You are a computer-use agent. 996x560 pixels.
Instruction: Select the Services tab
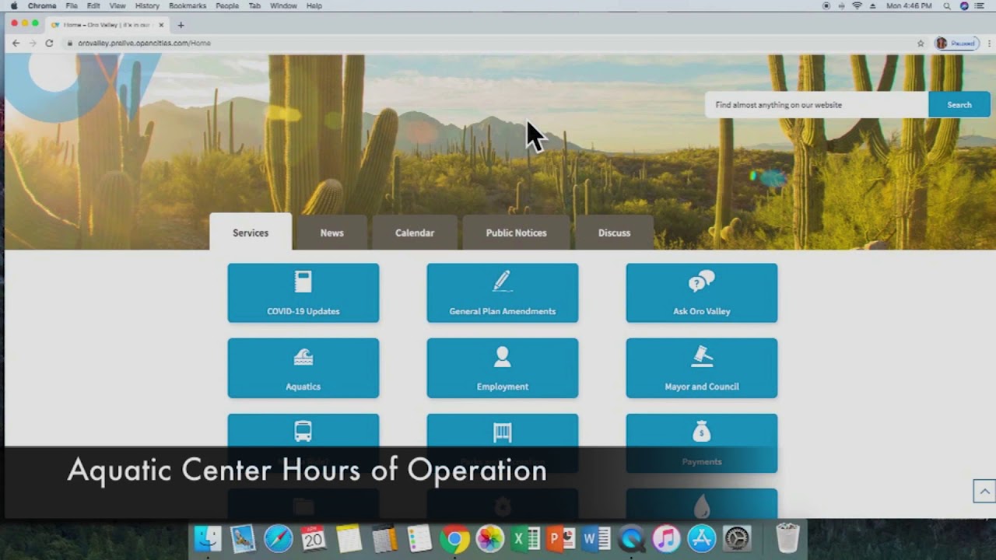251,233
